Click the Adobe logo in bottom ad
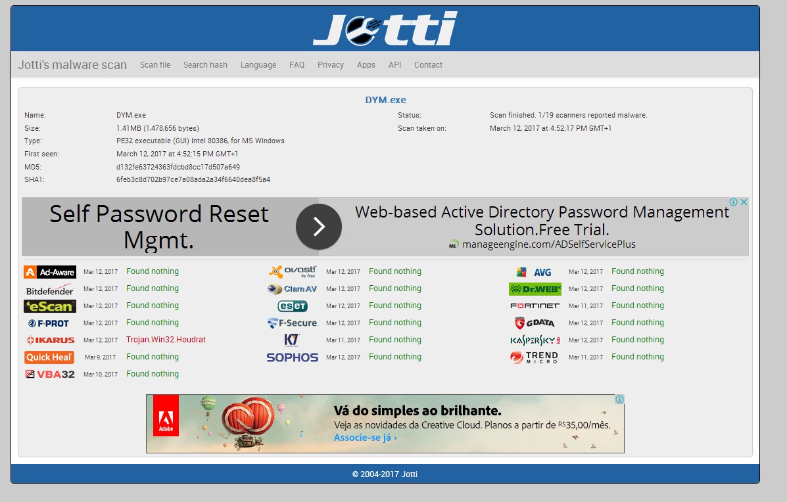The image size is (787, 502). click(166, 415)
